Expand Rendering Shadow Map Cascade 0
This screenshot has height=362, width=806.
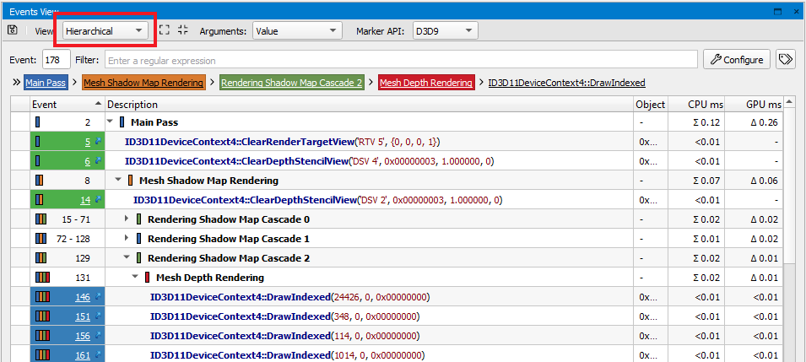127,219
